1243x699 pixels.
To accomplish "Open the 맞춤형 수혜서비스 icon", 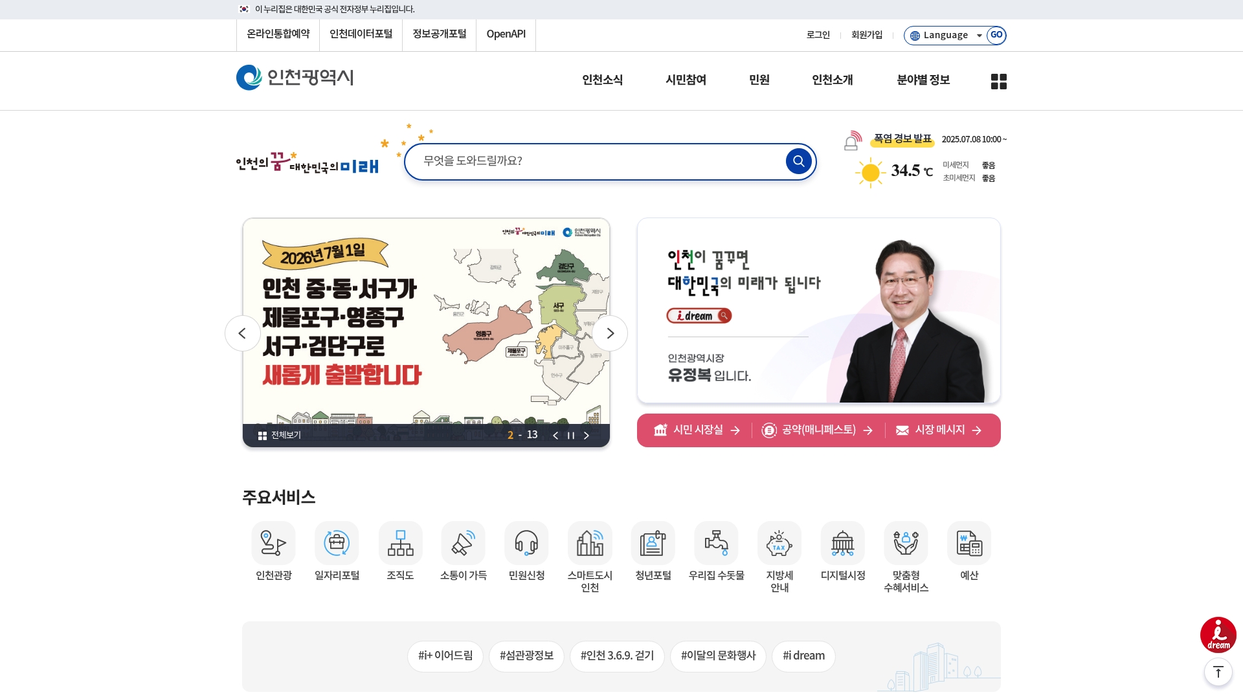I will point(906,543).
